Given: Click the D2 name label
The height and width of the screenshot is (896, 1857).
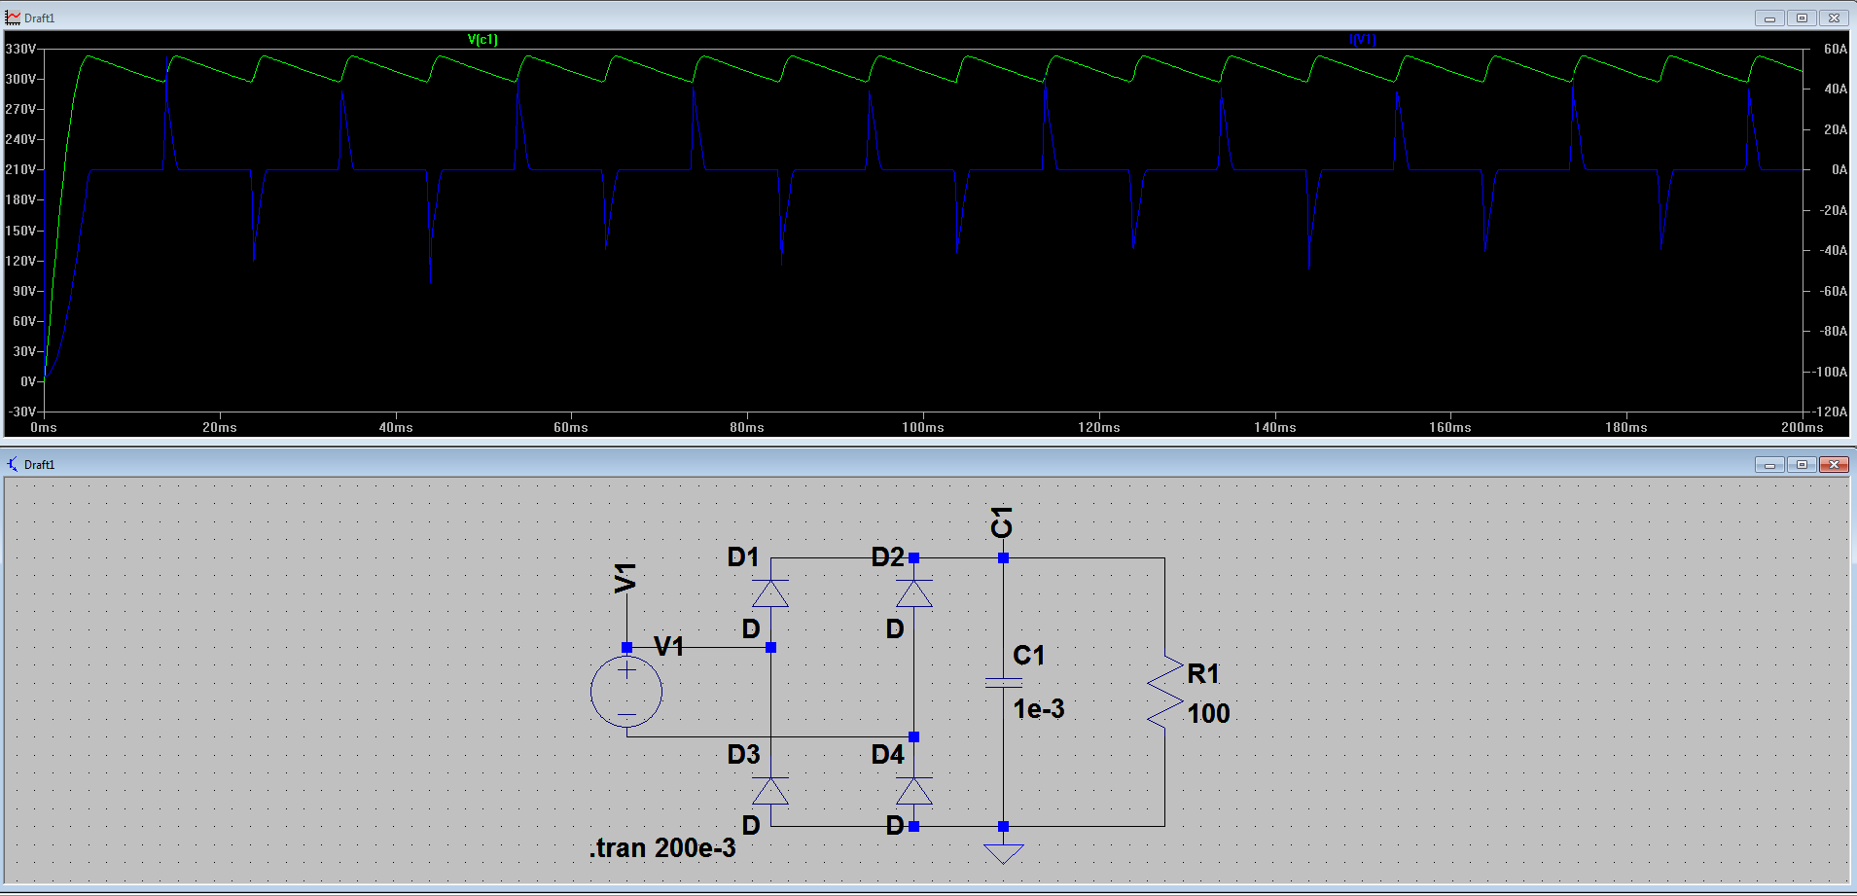Looking at the screenshot, I should [x=888, y=557].
